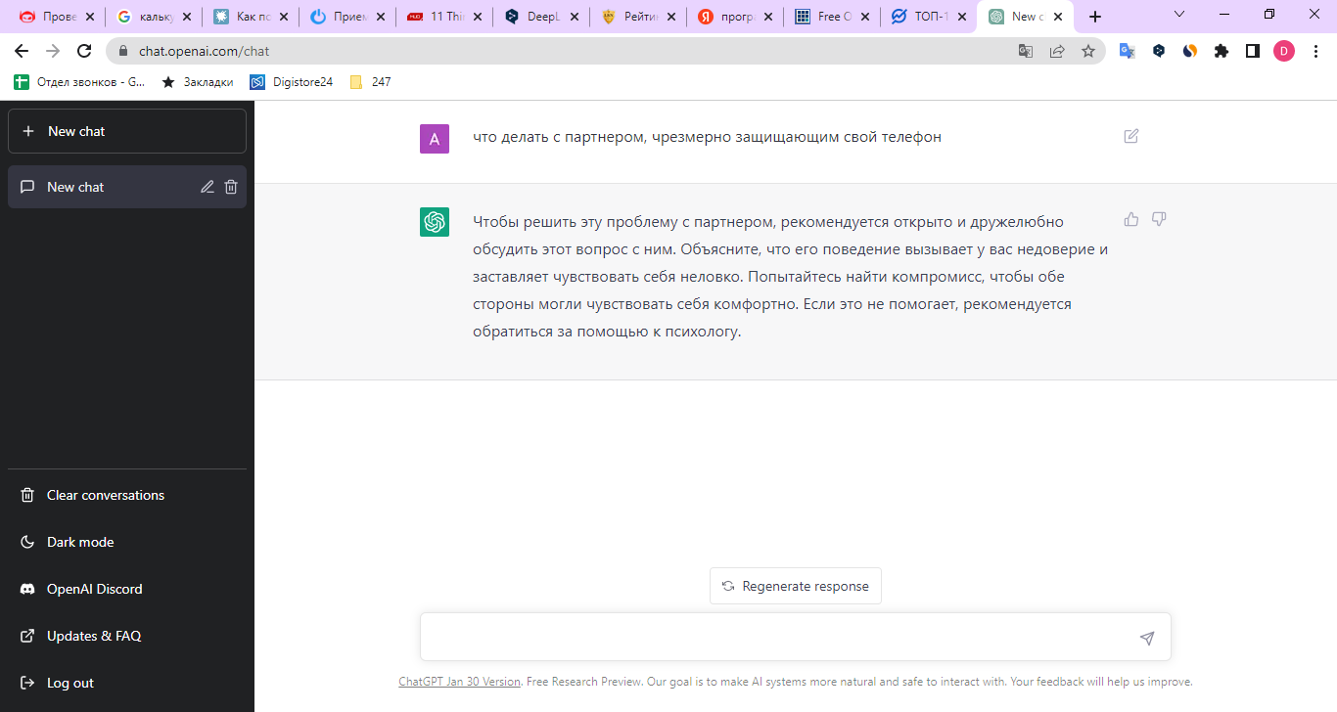Give a thumbs up to the response

point(1130,219)
